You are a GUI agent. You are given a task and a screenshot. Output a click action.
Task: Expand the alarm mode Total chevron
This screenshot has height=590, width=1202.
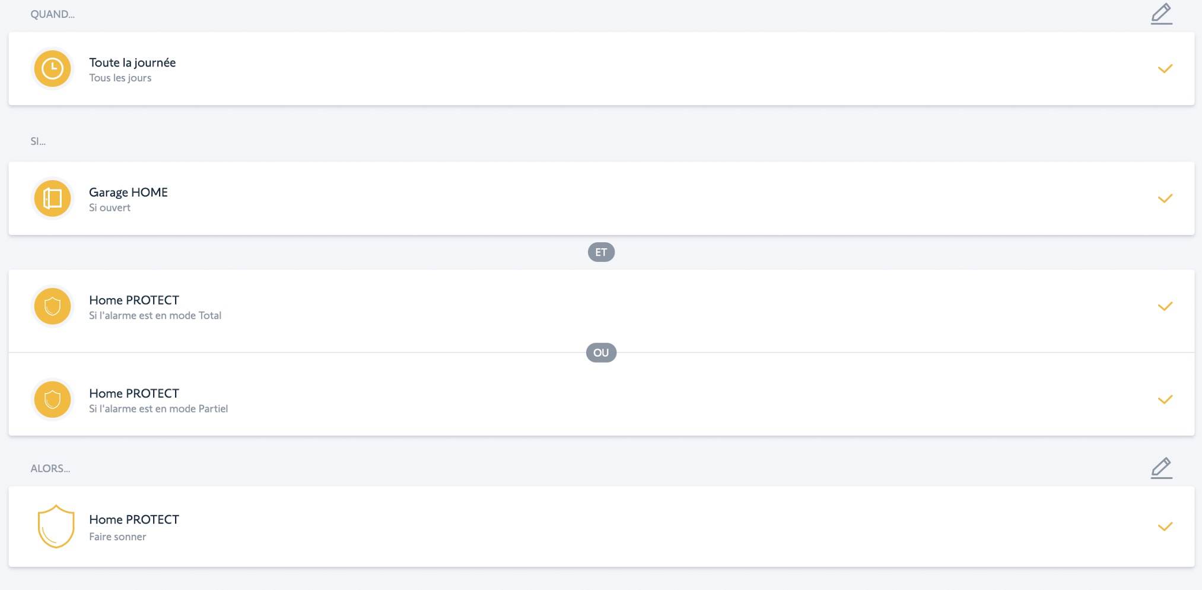point(1165,306)
